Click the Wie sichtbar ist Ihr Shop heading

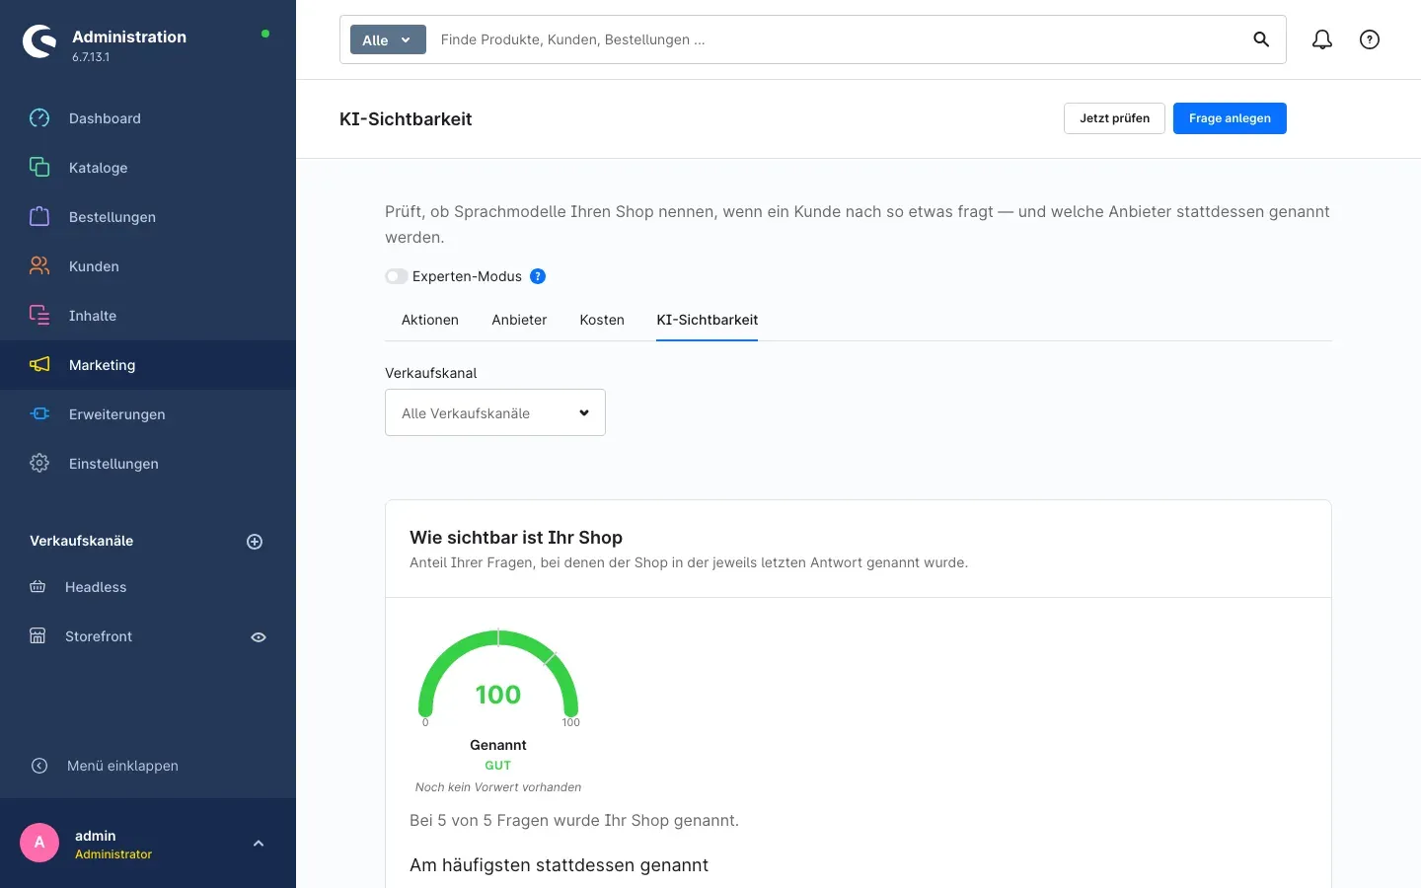click(516, 538)
